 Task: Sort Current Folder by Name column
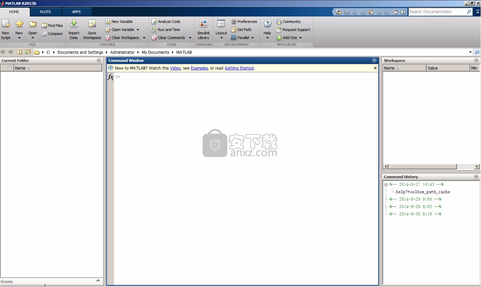[x=58, y=68]
